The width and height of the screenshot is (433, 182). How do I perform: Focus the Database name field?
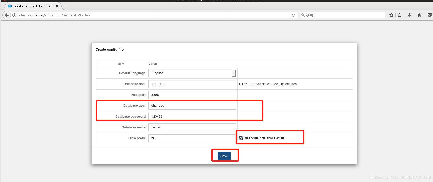coord(192,127)
